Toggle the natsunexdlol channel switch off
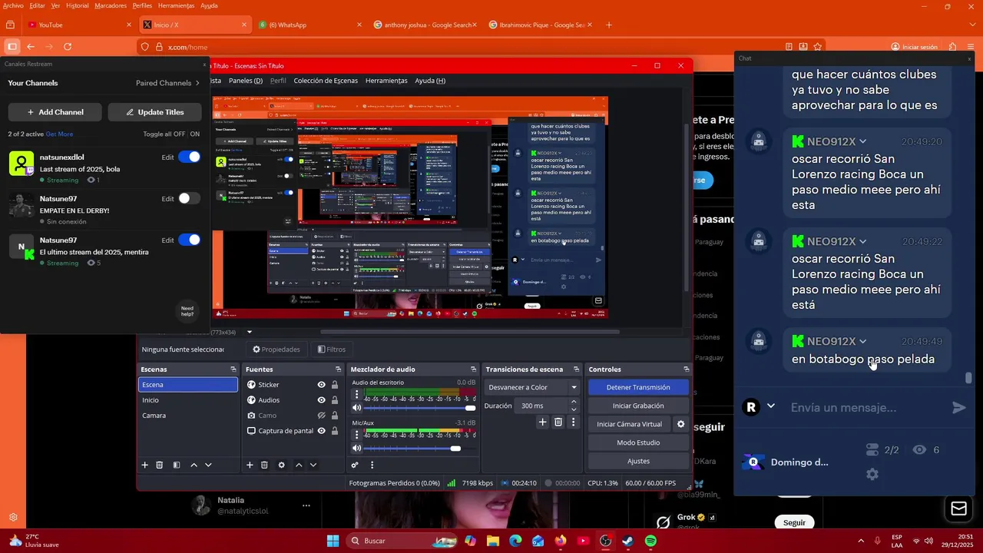The image size is (983, 553). (x=189, y=157)
